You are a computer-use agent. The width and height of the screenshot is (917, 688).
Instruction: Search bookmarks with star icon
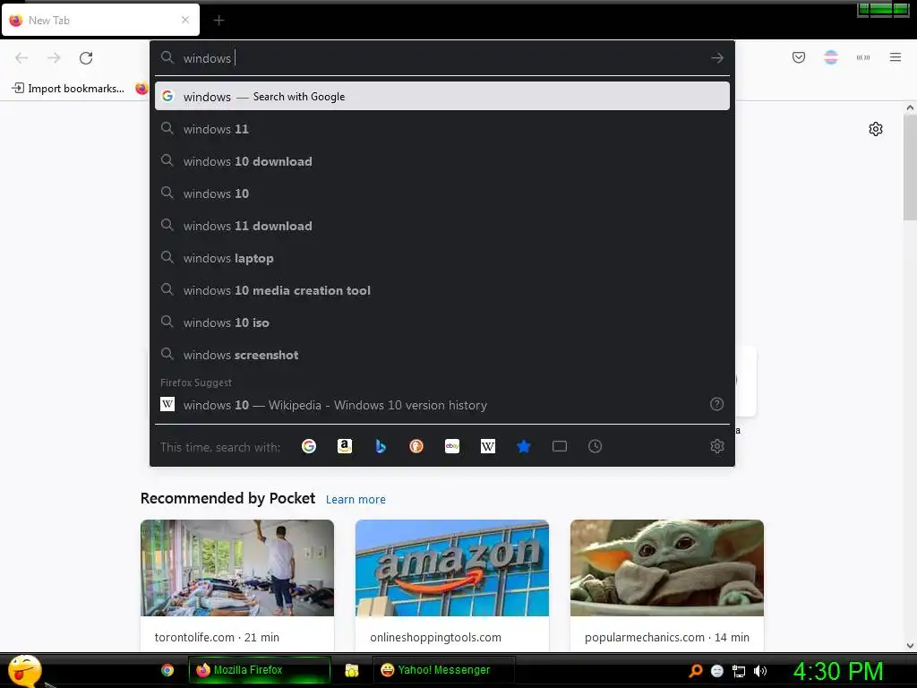click(523, 446)
